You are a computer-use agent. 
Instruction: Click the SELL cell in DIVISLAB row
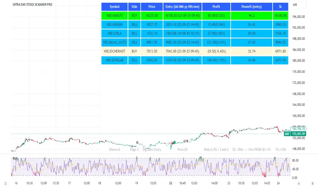[134, 60]
